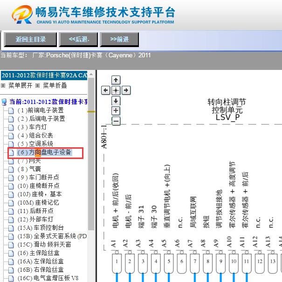
Task: Click the 局域互联网 pin label
Action: click(193, 212)
